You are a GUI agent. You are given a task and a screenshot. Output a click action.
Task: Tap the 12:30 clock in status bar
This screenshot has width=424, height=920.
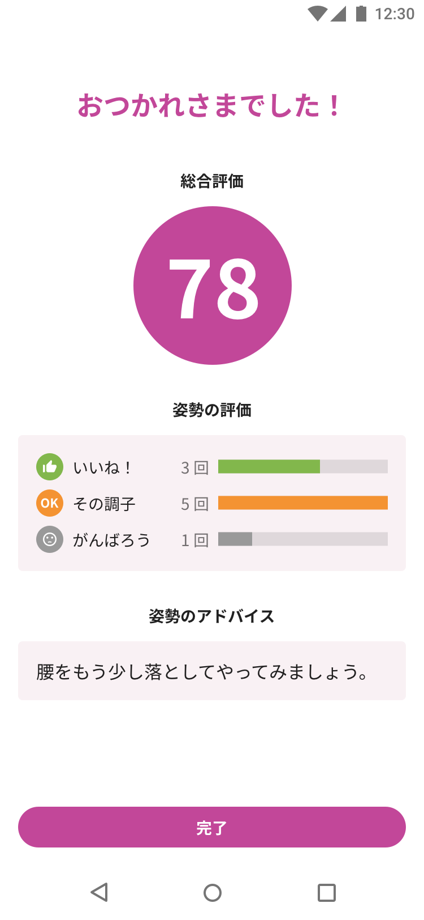395,14
